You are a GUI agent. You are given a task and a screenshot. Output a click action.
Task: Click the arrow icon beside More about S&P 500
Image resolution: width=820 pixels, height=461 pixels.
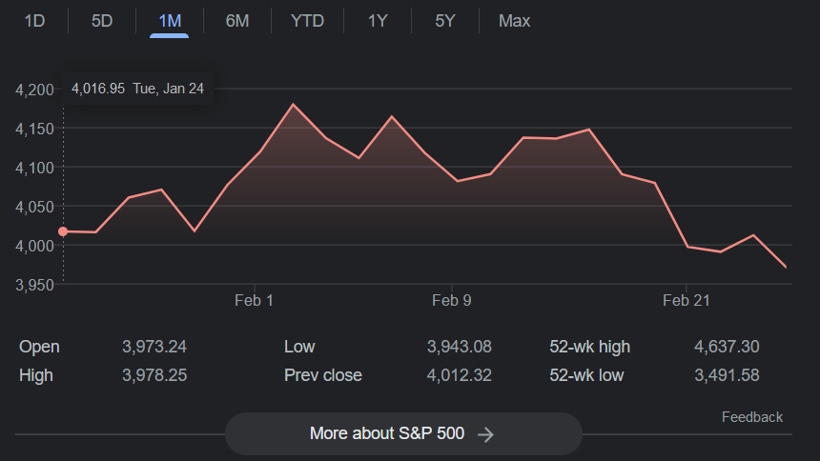(485, 434)
